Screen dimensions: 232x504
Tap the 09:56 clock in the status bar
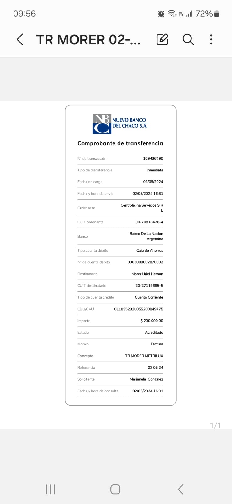click(x=25, y=14)
